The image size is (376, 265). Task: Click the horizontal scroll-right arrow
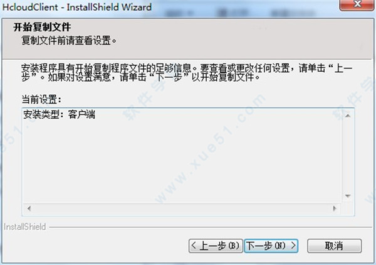(335, 208)
